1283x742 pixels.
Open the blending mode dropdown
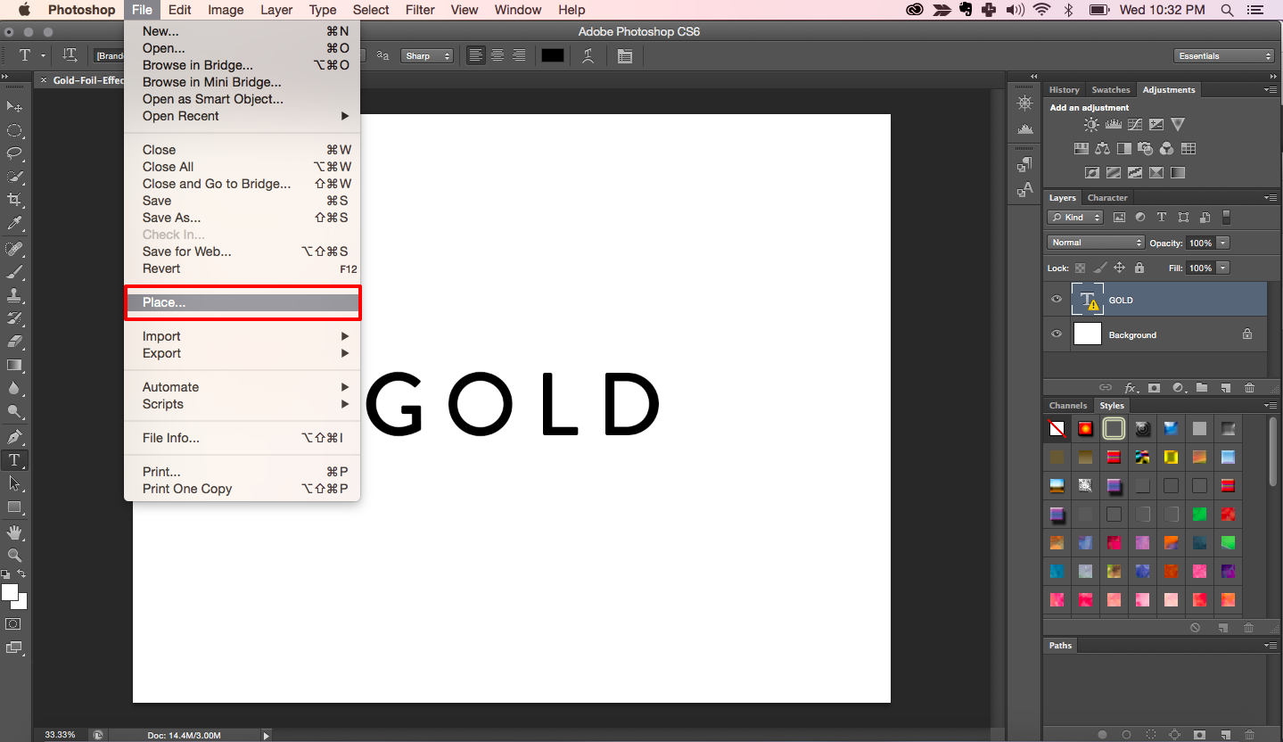1095,243
